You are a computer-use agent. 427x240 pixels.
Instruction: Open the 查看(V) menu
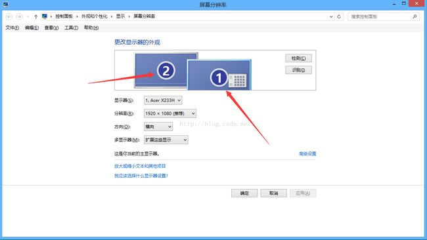click(x=51, y=28)
